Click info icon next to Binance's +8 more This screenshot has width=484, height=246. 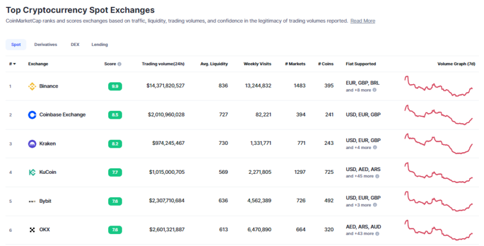[x=375, y=90]
